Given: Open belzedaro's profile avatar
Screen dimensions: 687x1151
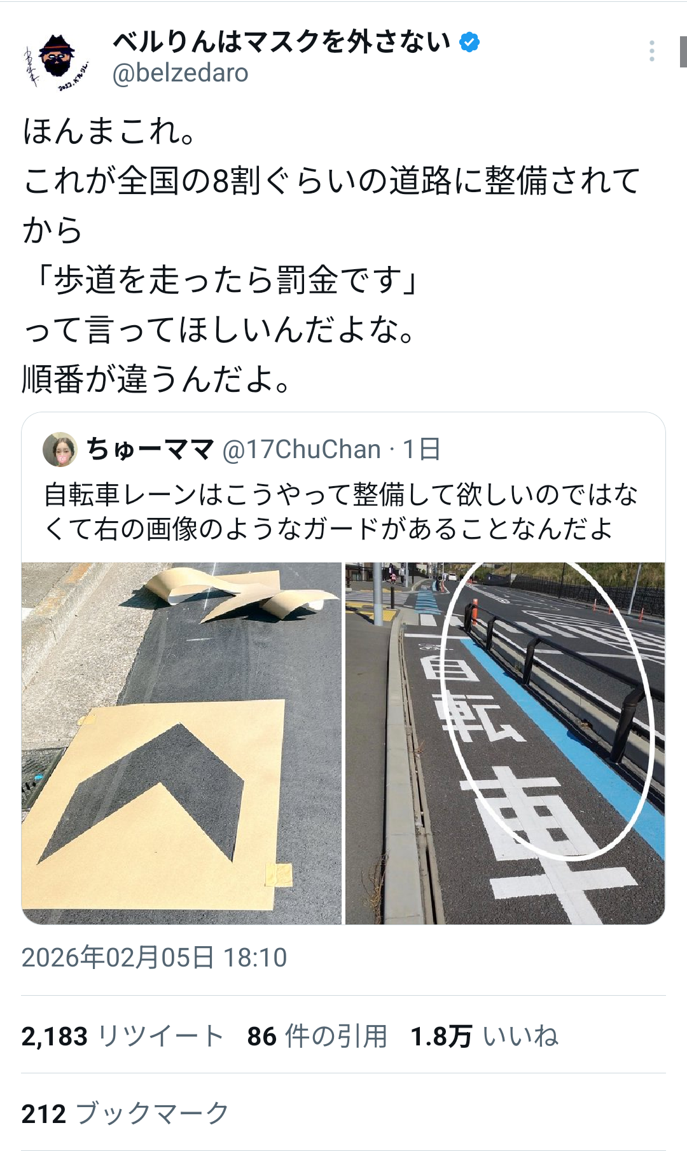Looking at the screenshot, I should (x=57, y=59).
